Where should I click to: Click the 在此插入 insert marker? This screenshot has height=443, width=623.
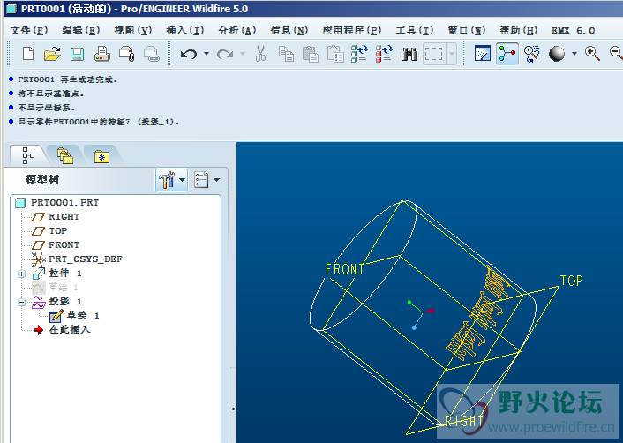[62, 330]
